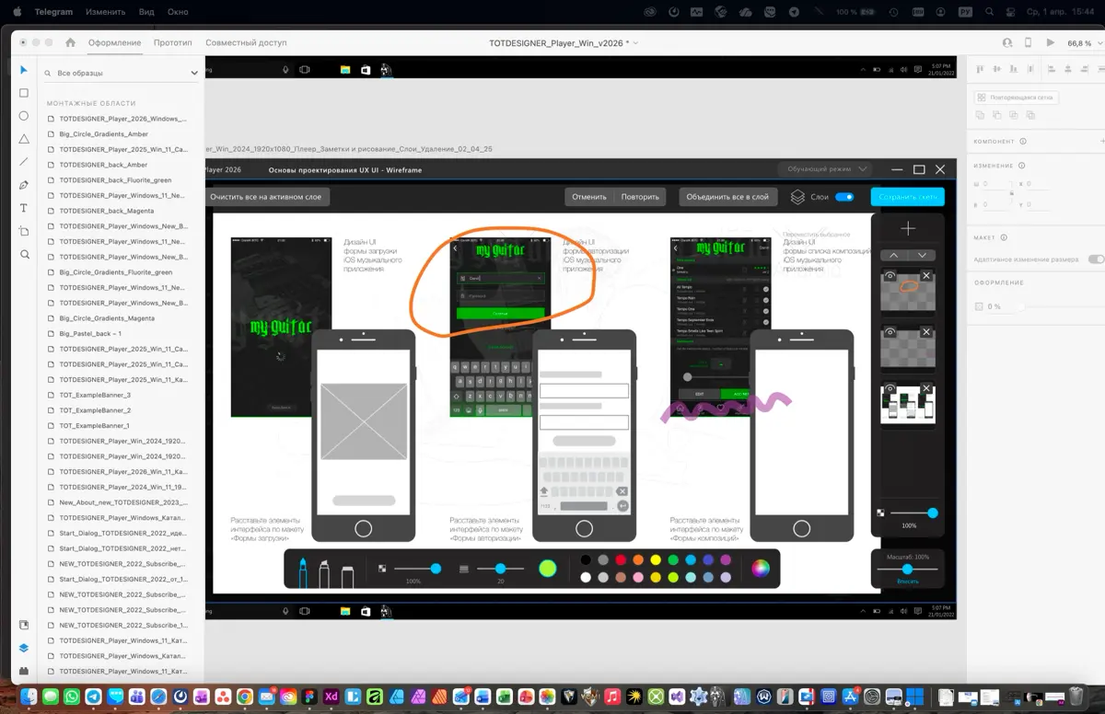Open the Все образцы dropdown in the left panel
The height and width of the screenshot is (714, 1105).
point(194,72)
